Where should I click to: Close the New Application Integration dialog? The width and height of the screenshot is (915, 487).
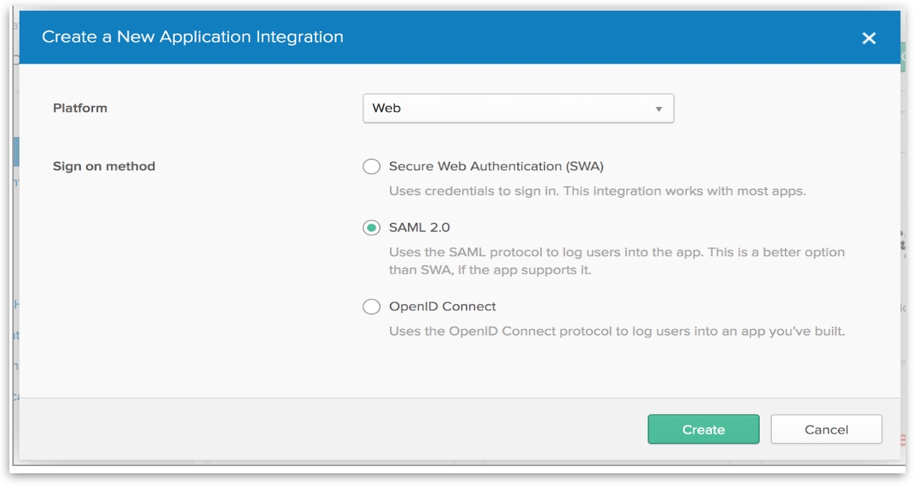[869, 38]
